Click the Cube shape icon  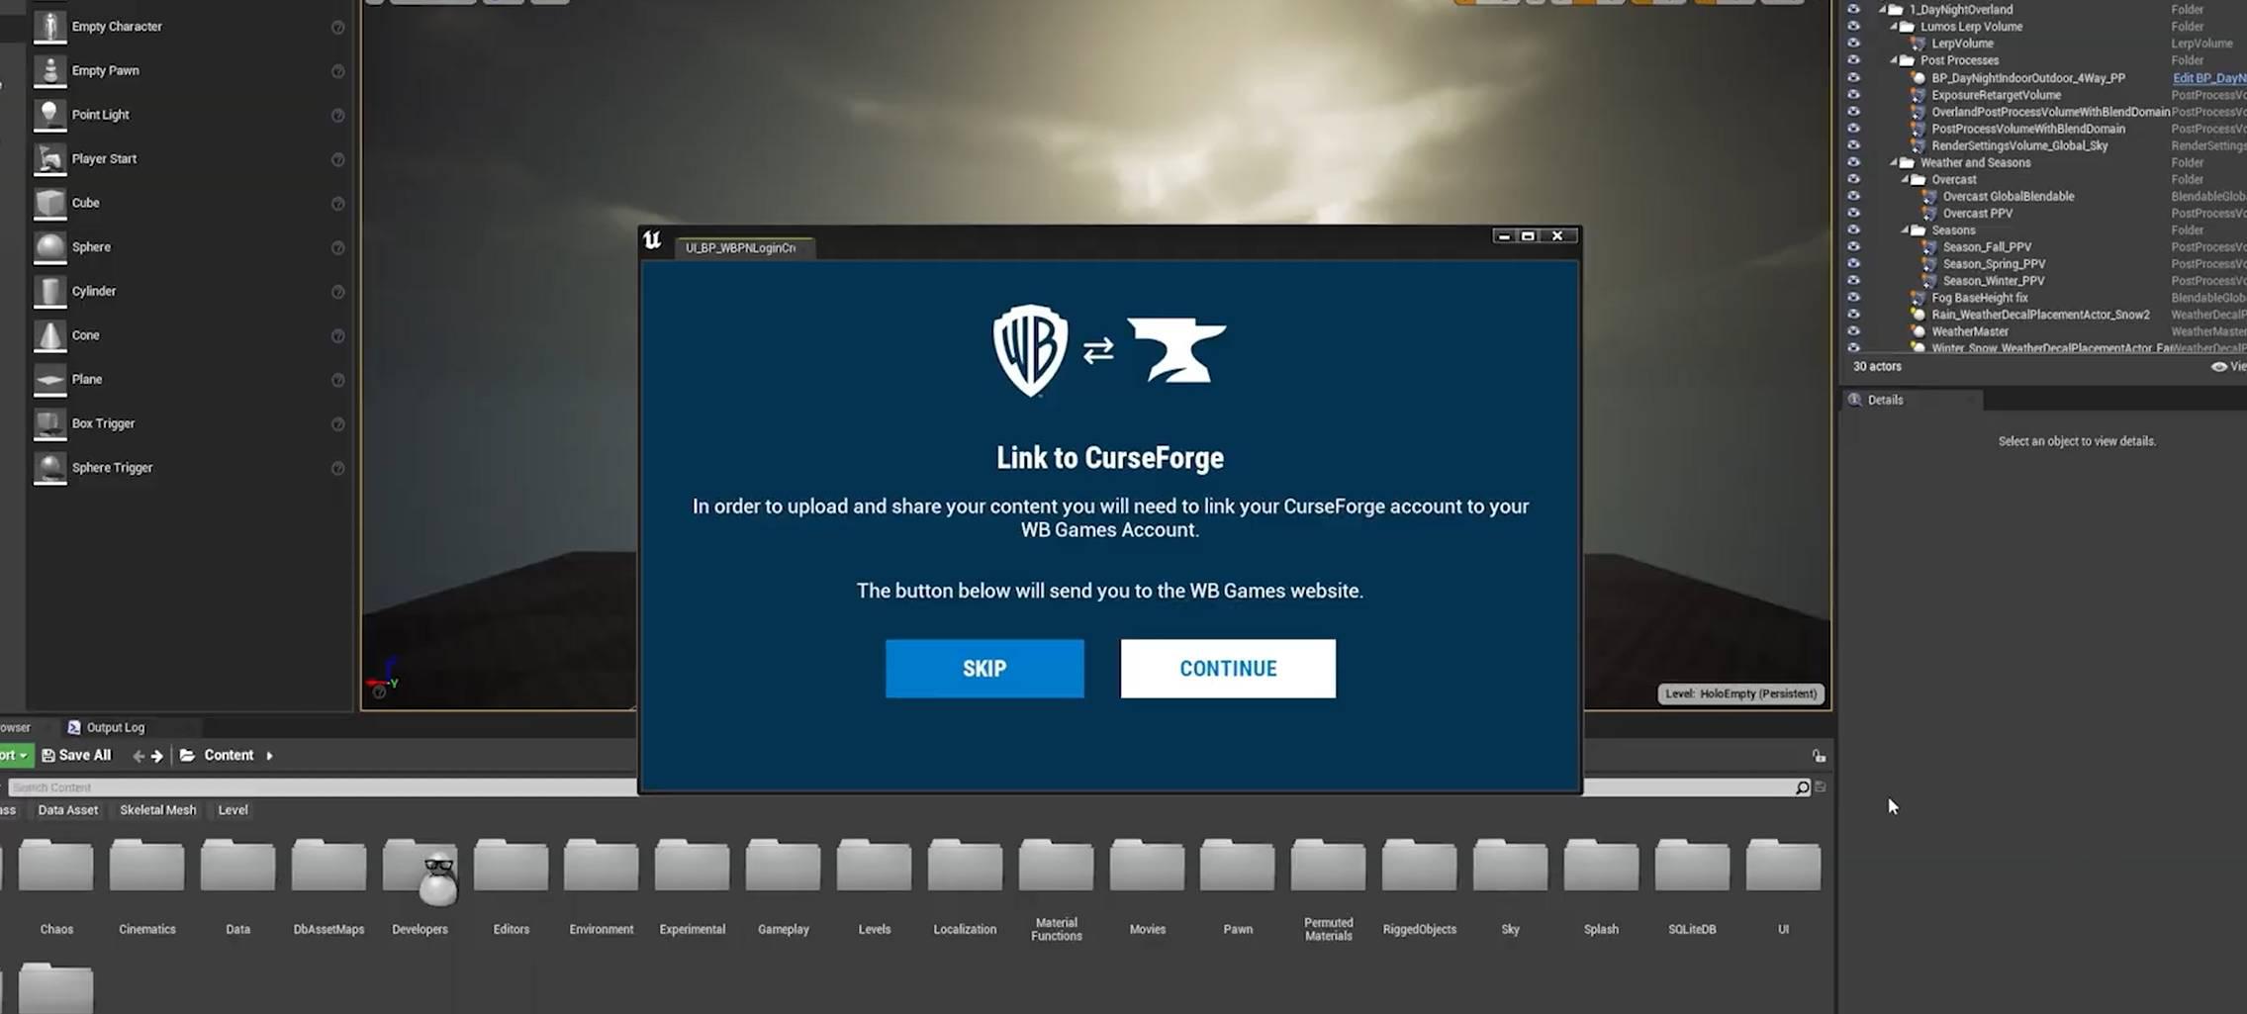(x=49, y=204)
